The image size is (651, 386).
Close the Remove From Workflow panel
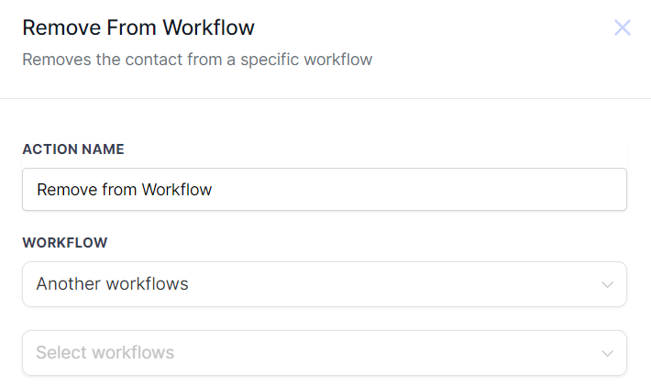[x=623, y=28]
